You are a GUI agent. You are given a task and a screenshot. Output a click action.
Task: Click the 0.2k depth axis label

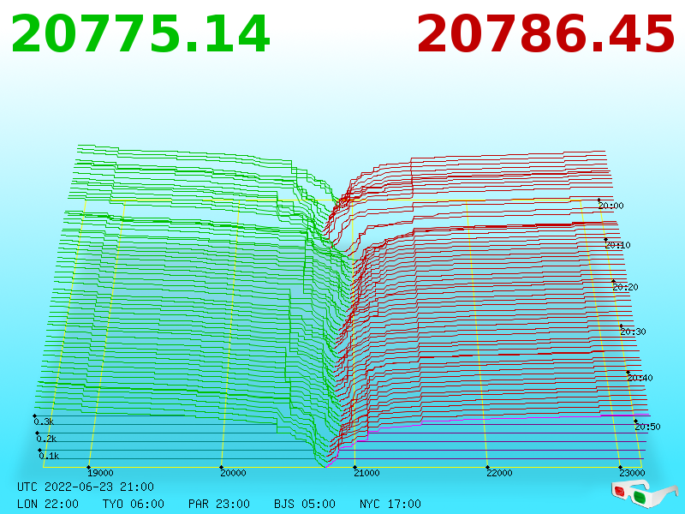[46, 439]
